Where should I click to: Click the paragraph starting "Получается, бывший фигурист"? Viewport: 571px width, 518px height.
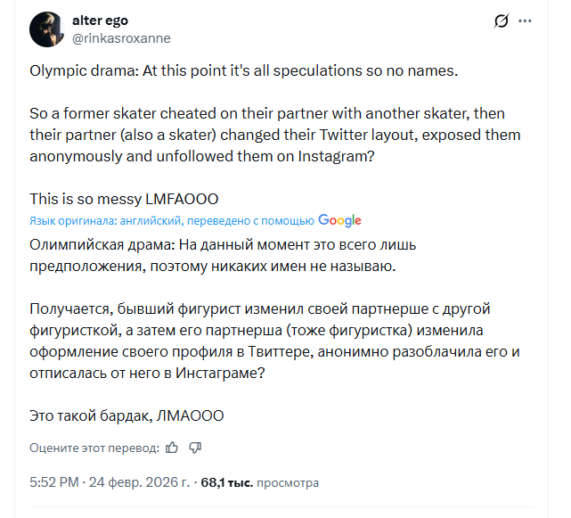[x=267, y=341]
